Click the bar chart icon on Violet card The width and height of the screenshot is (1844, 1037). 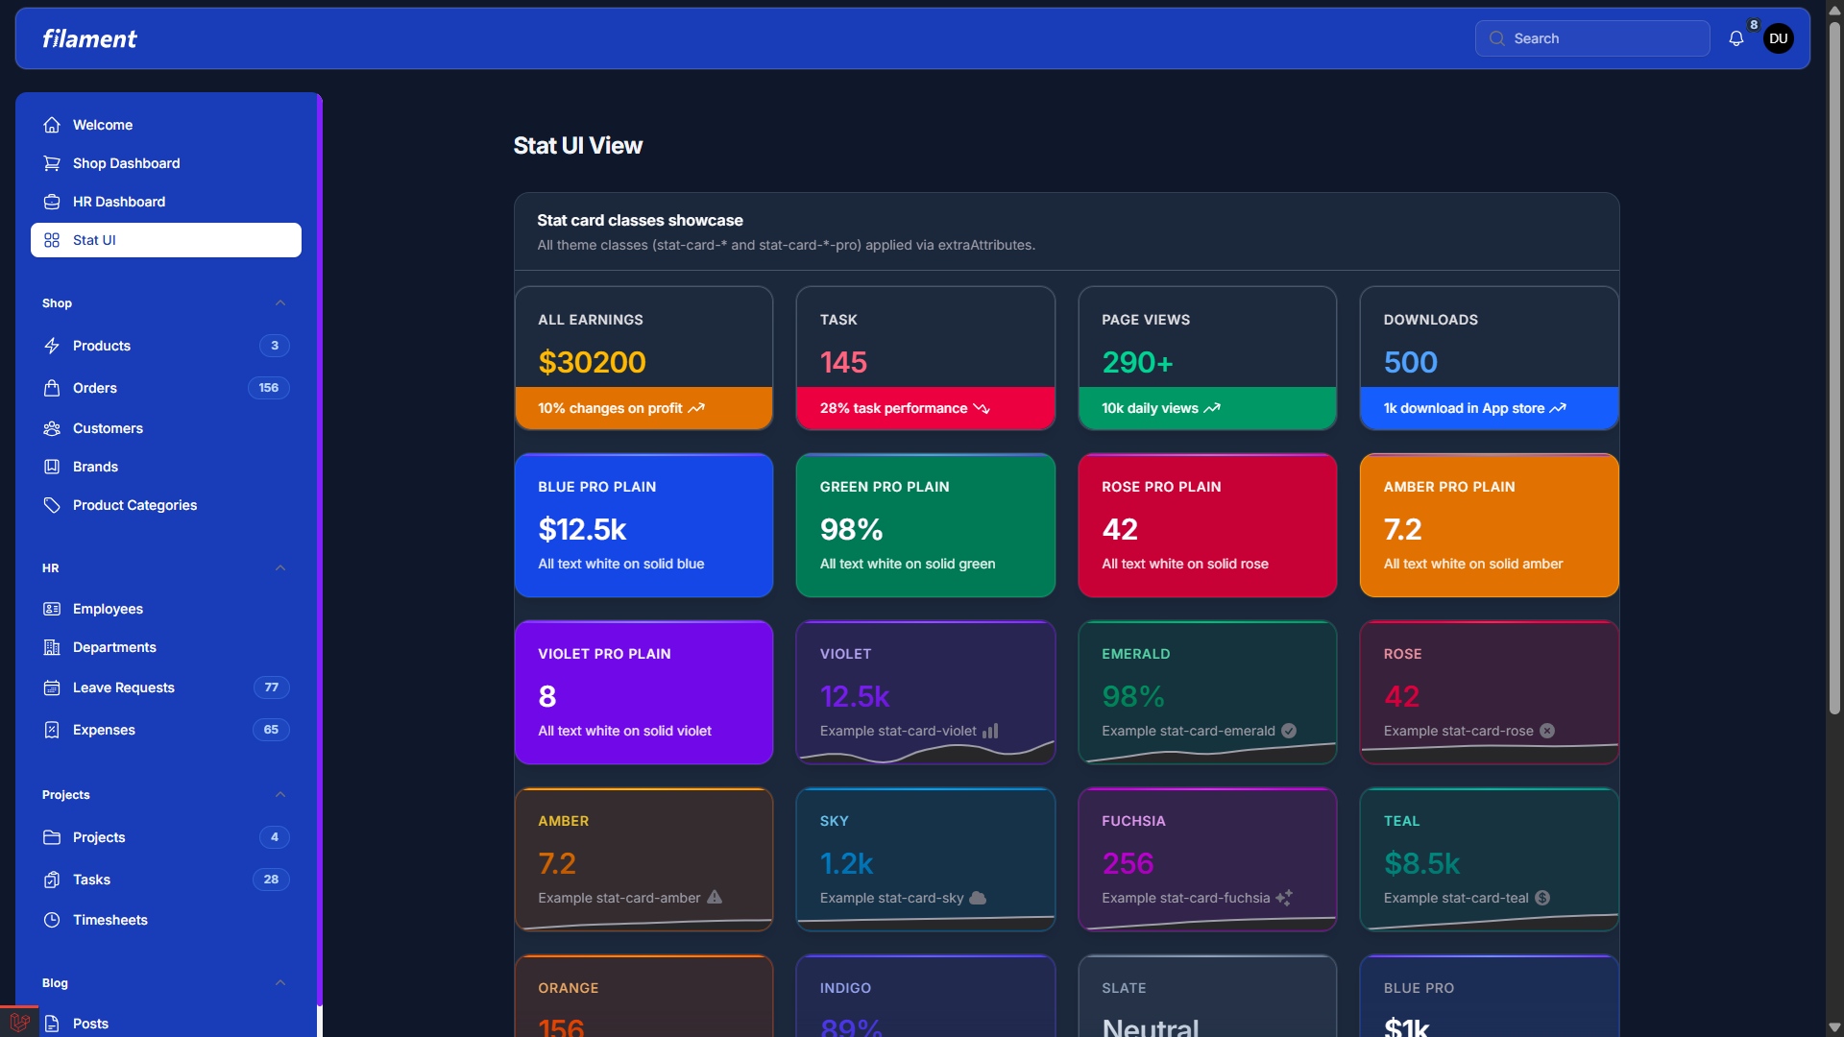click(x=990, y=731)
